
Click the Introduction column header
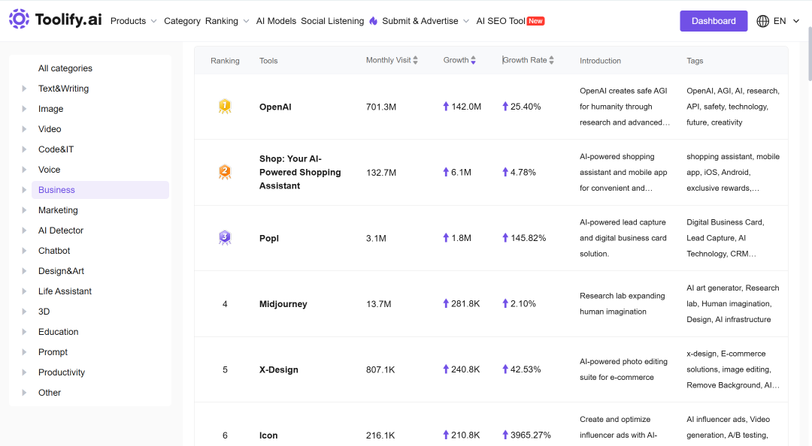[x=600, y=61]
